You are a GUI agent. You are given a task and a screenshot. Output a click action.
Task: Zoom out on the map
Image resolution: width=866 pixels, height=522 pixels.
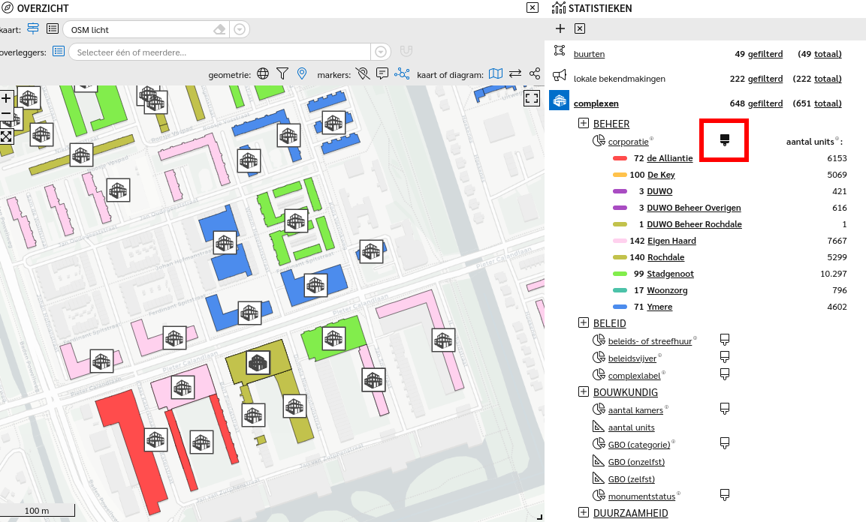5,114
